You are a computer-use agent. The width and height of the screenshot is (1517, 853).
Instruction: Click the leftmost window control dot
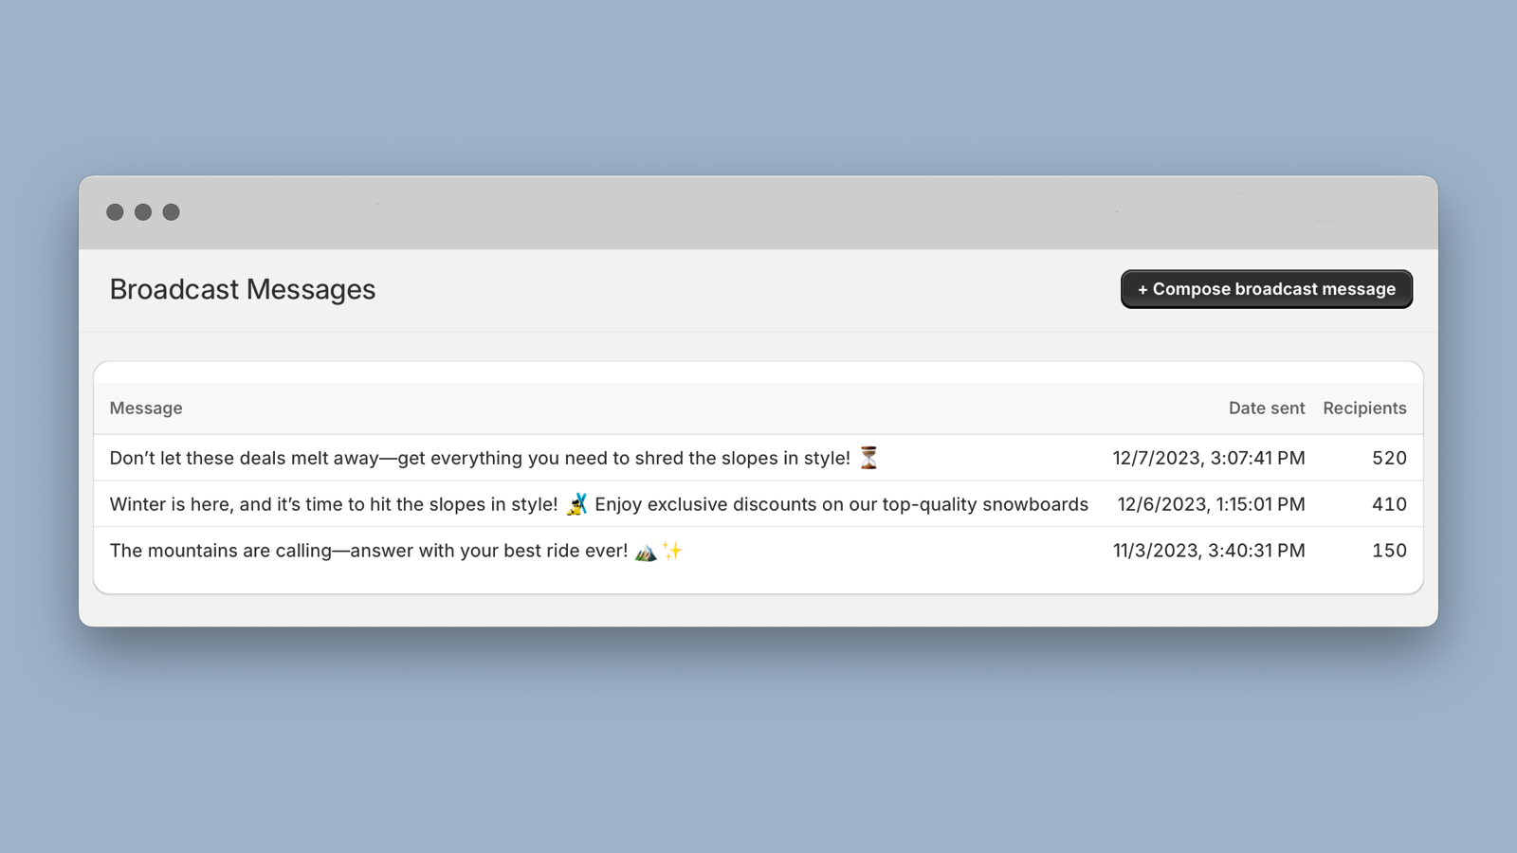point(116,211)
